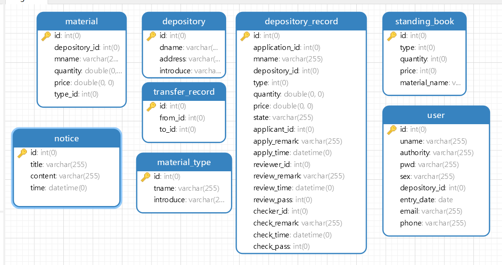The image size is (502, 265).
Task: Click the applicant_id field
Action: 284,129
